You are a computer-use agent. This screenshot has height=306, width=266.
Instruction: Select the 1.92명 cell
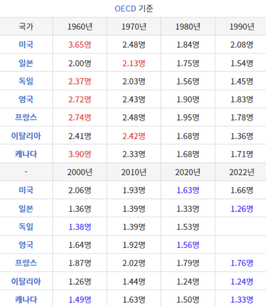point(134,245)
